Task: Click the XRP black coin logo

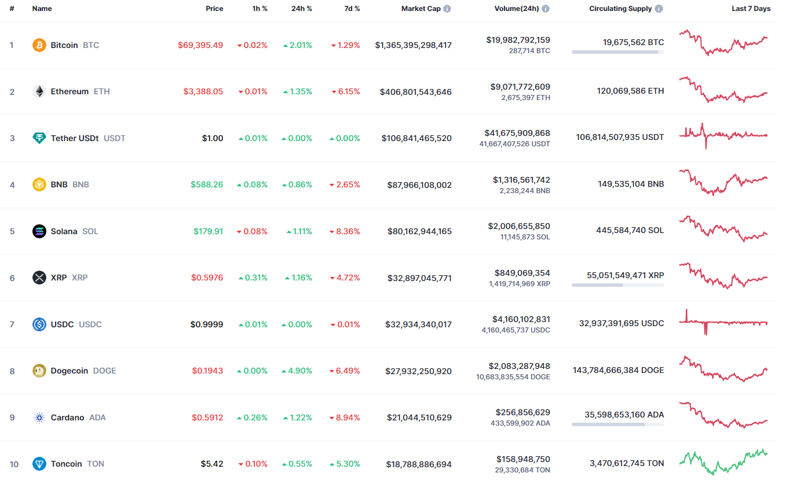Action: tap(38, 278)
